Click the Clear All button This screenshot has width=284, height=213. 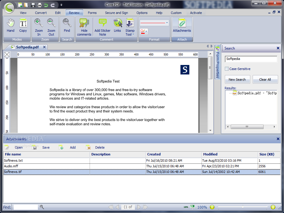point(265,79)
